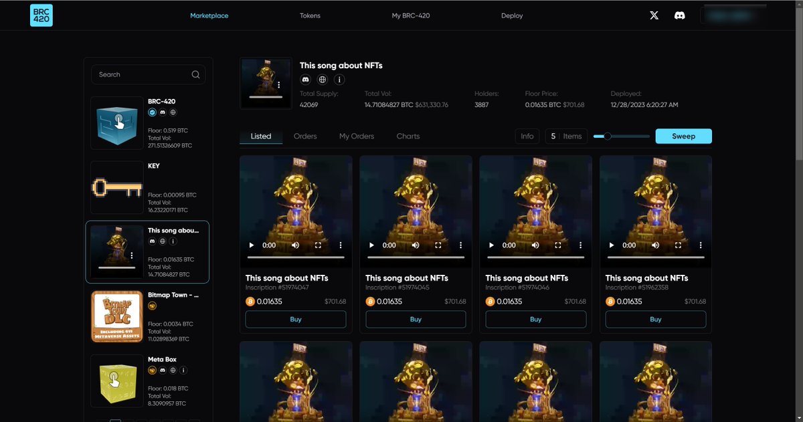The image size is (803, 422).
Task: Play video of Inscription #51974046
Action: [x=492, y=245]
